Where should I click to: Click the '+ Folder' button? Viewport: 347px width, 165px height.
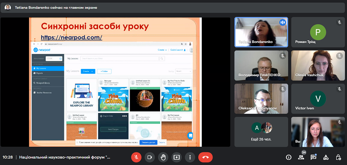[x=104, y=71]
